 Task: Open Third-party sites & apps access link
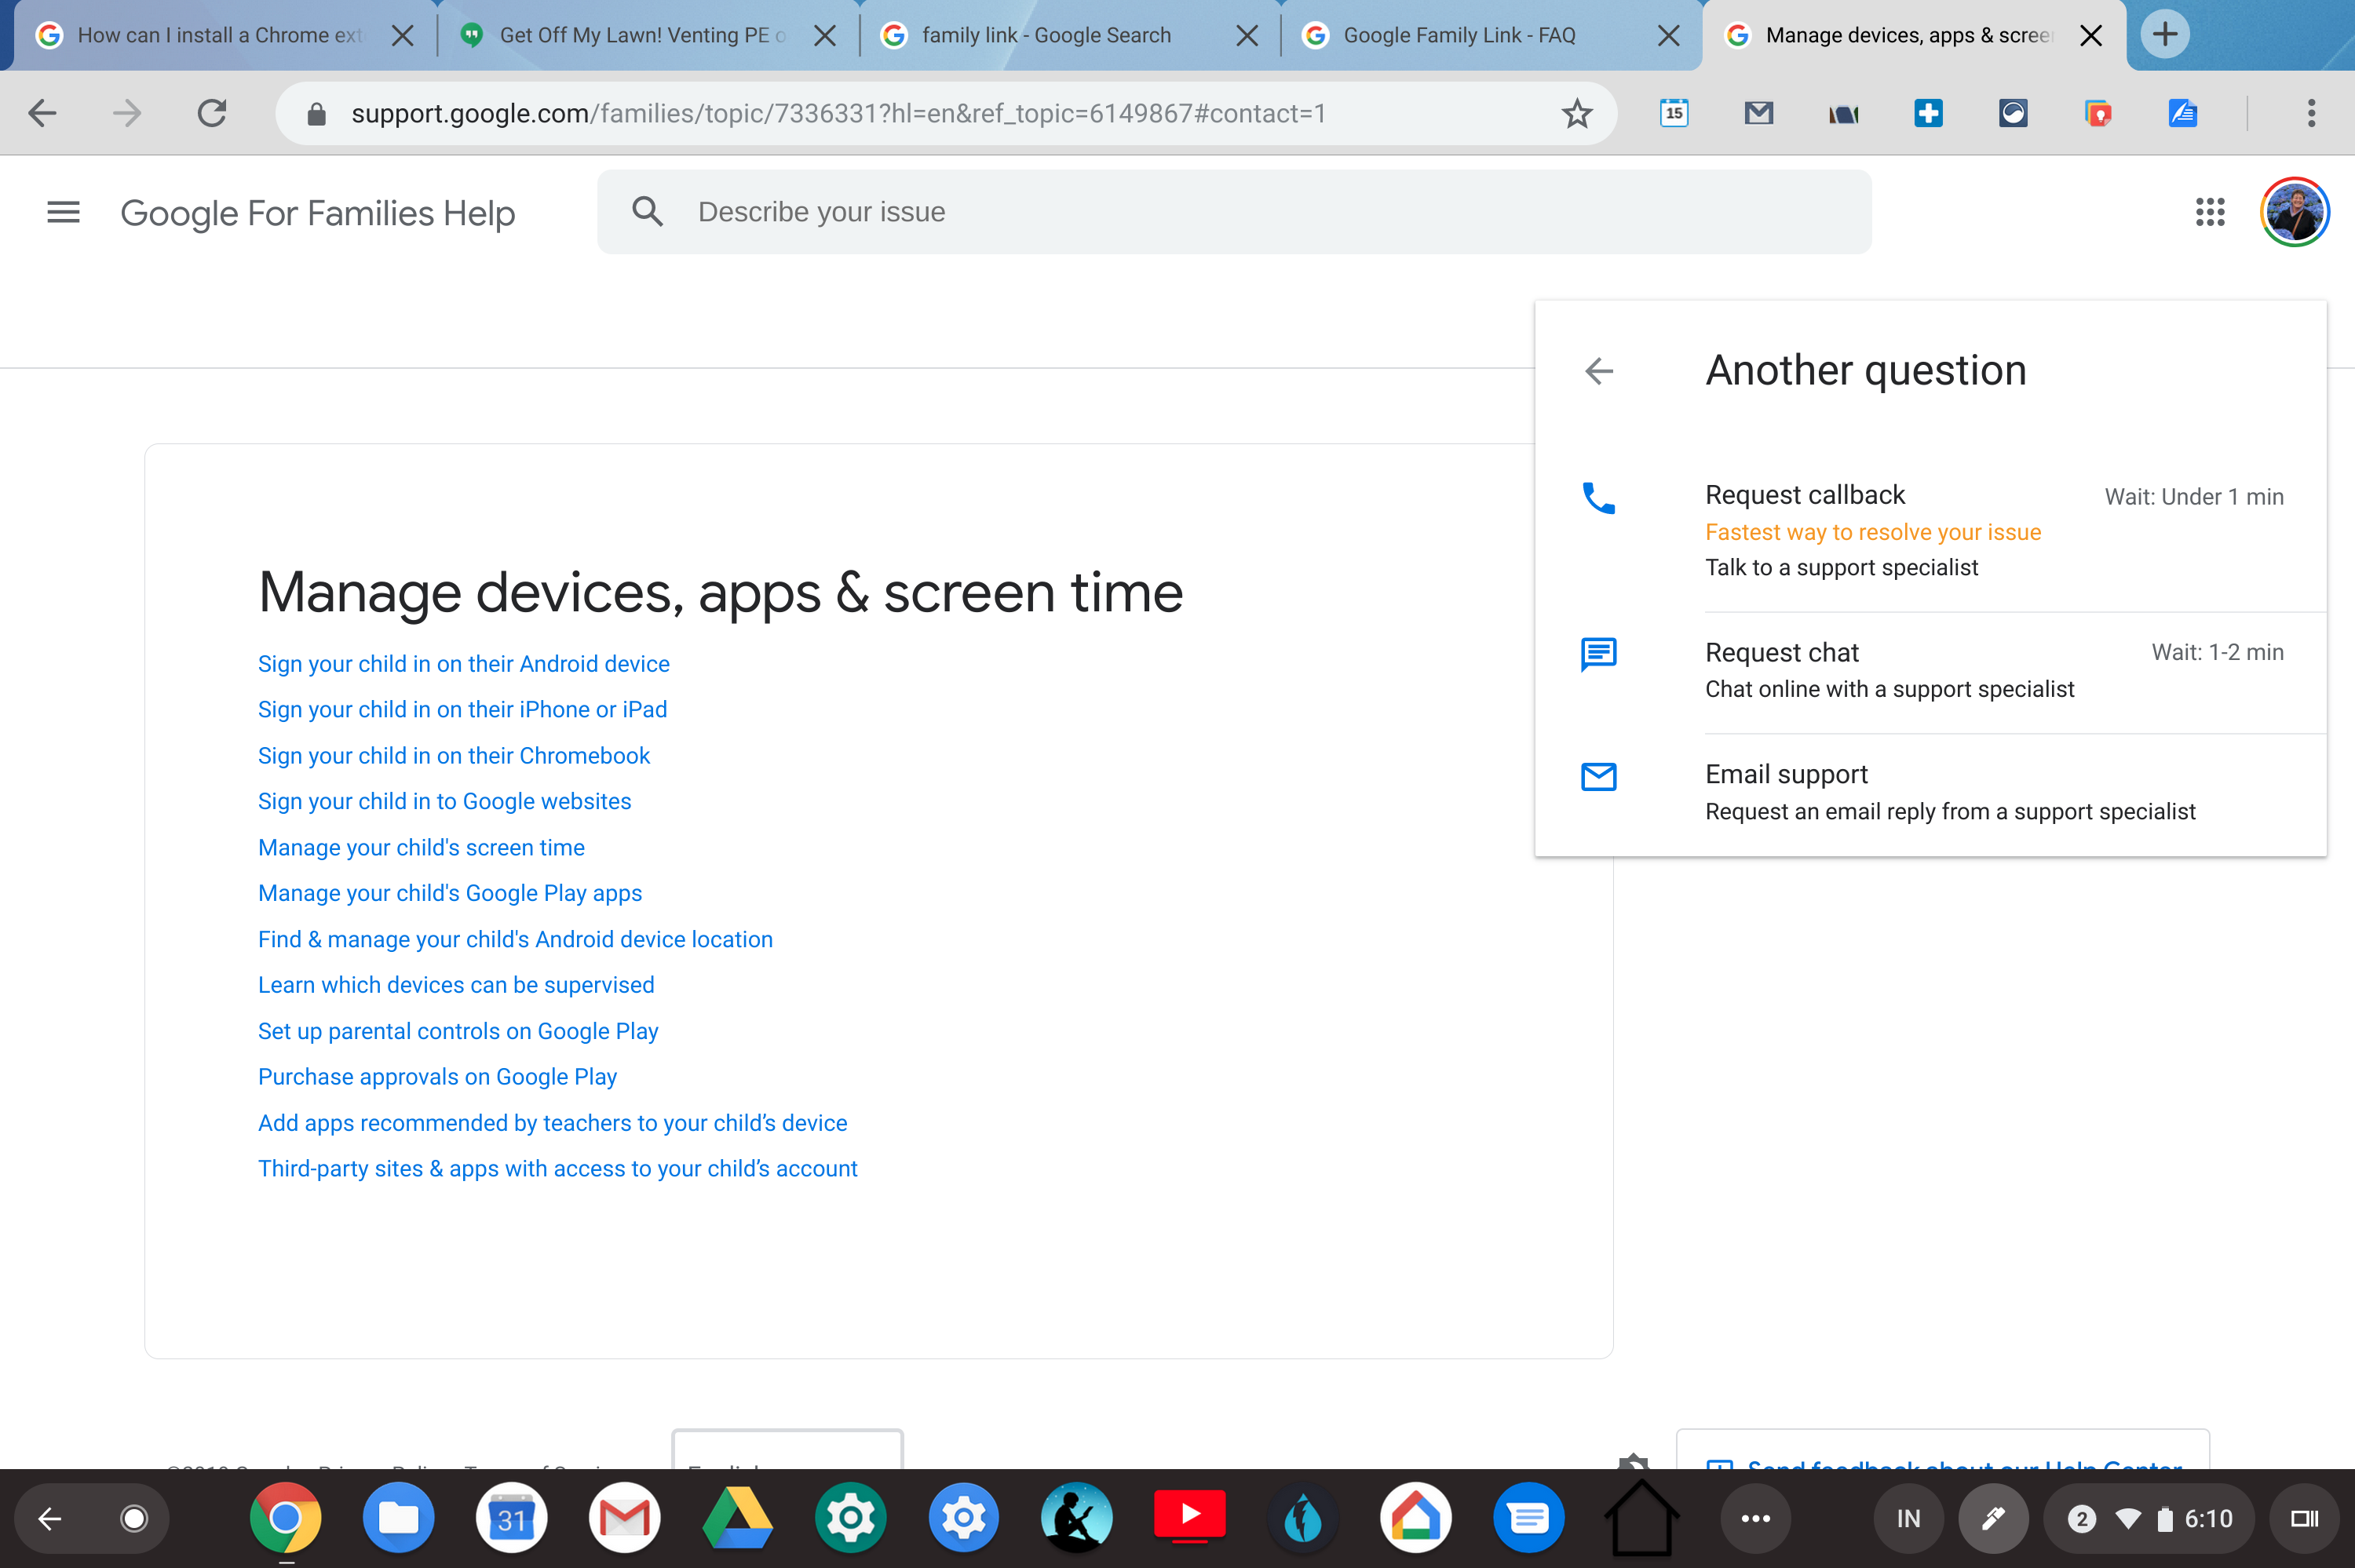[x=557, y=1169]
